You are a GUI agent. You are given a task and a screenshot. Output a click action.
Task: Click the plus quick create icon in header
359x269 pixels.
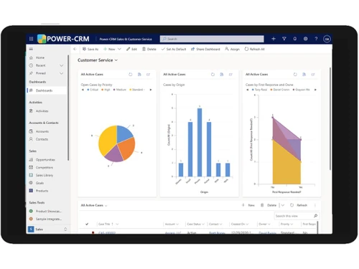274,39
